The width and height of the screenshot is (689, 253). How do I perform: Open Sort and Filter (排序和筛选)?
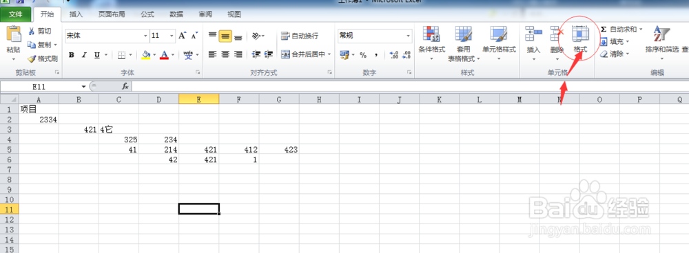tap(661, 43)
